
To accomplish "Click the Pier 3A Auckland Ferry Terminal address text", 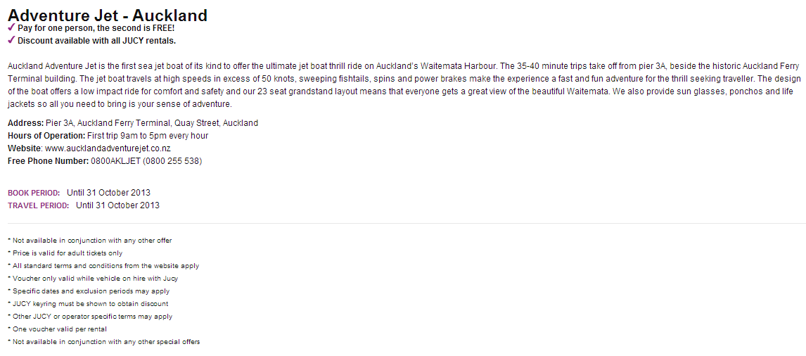I will 152,123.
